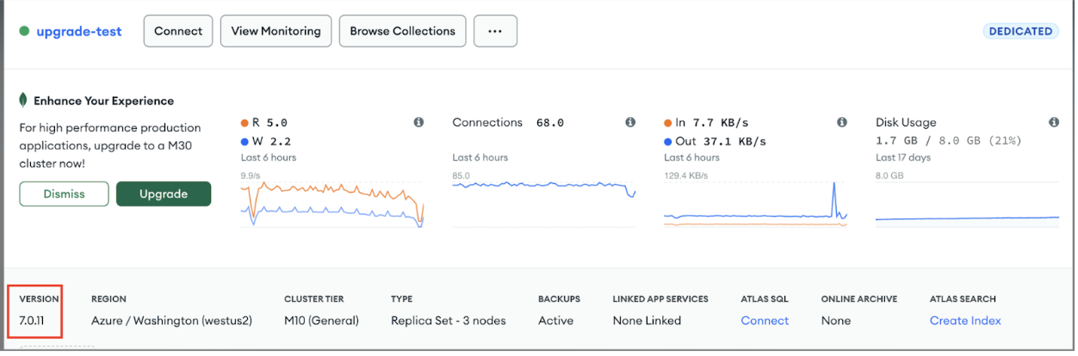Open info icon for Connections chart
The image size is (1078, 356).
[630, 122]
